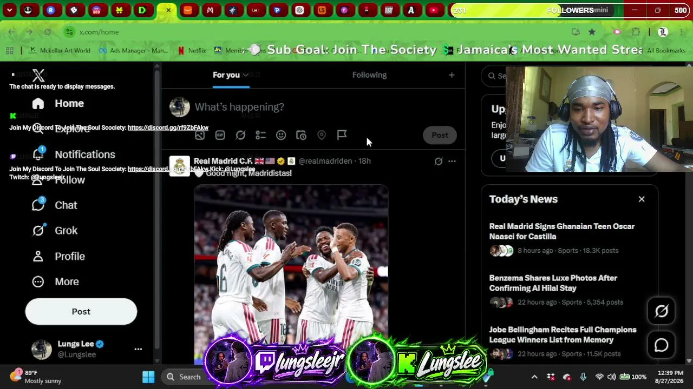The image size is (693, 389).
Task: Open the More menu in sidebar
Action: [x=55, y=281]
